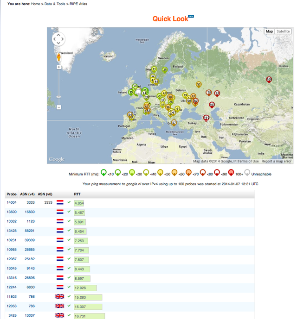This screenshot has width=297, height=319.
Task: Click the Netherlands flag in the probe 14004 row
Action: click(60, 202)
